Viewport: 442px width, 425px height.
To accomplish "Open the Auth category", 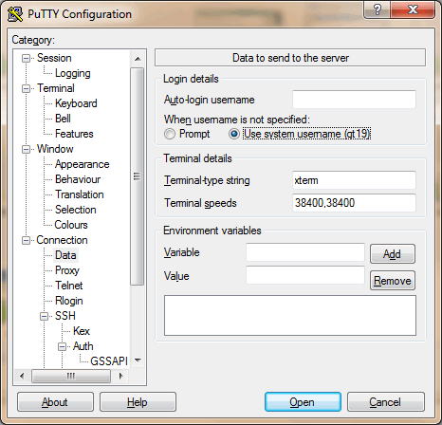I will click(x=83, y=346).
